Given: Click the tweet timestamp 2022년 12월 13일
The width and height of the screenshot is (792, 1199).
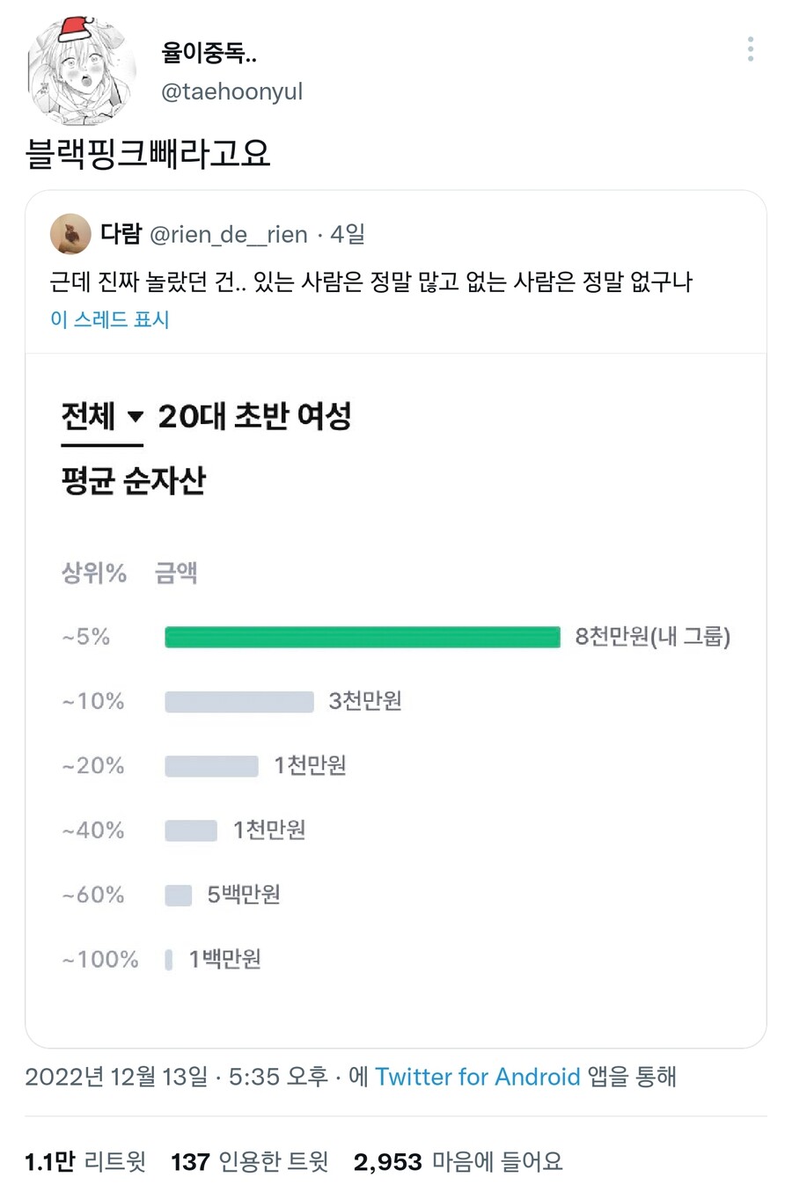Looking at the screenshot, I should click(x=116, y=1077).
